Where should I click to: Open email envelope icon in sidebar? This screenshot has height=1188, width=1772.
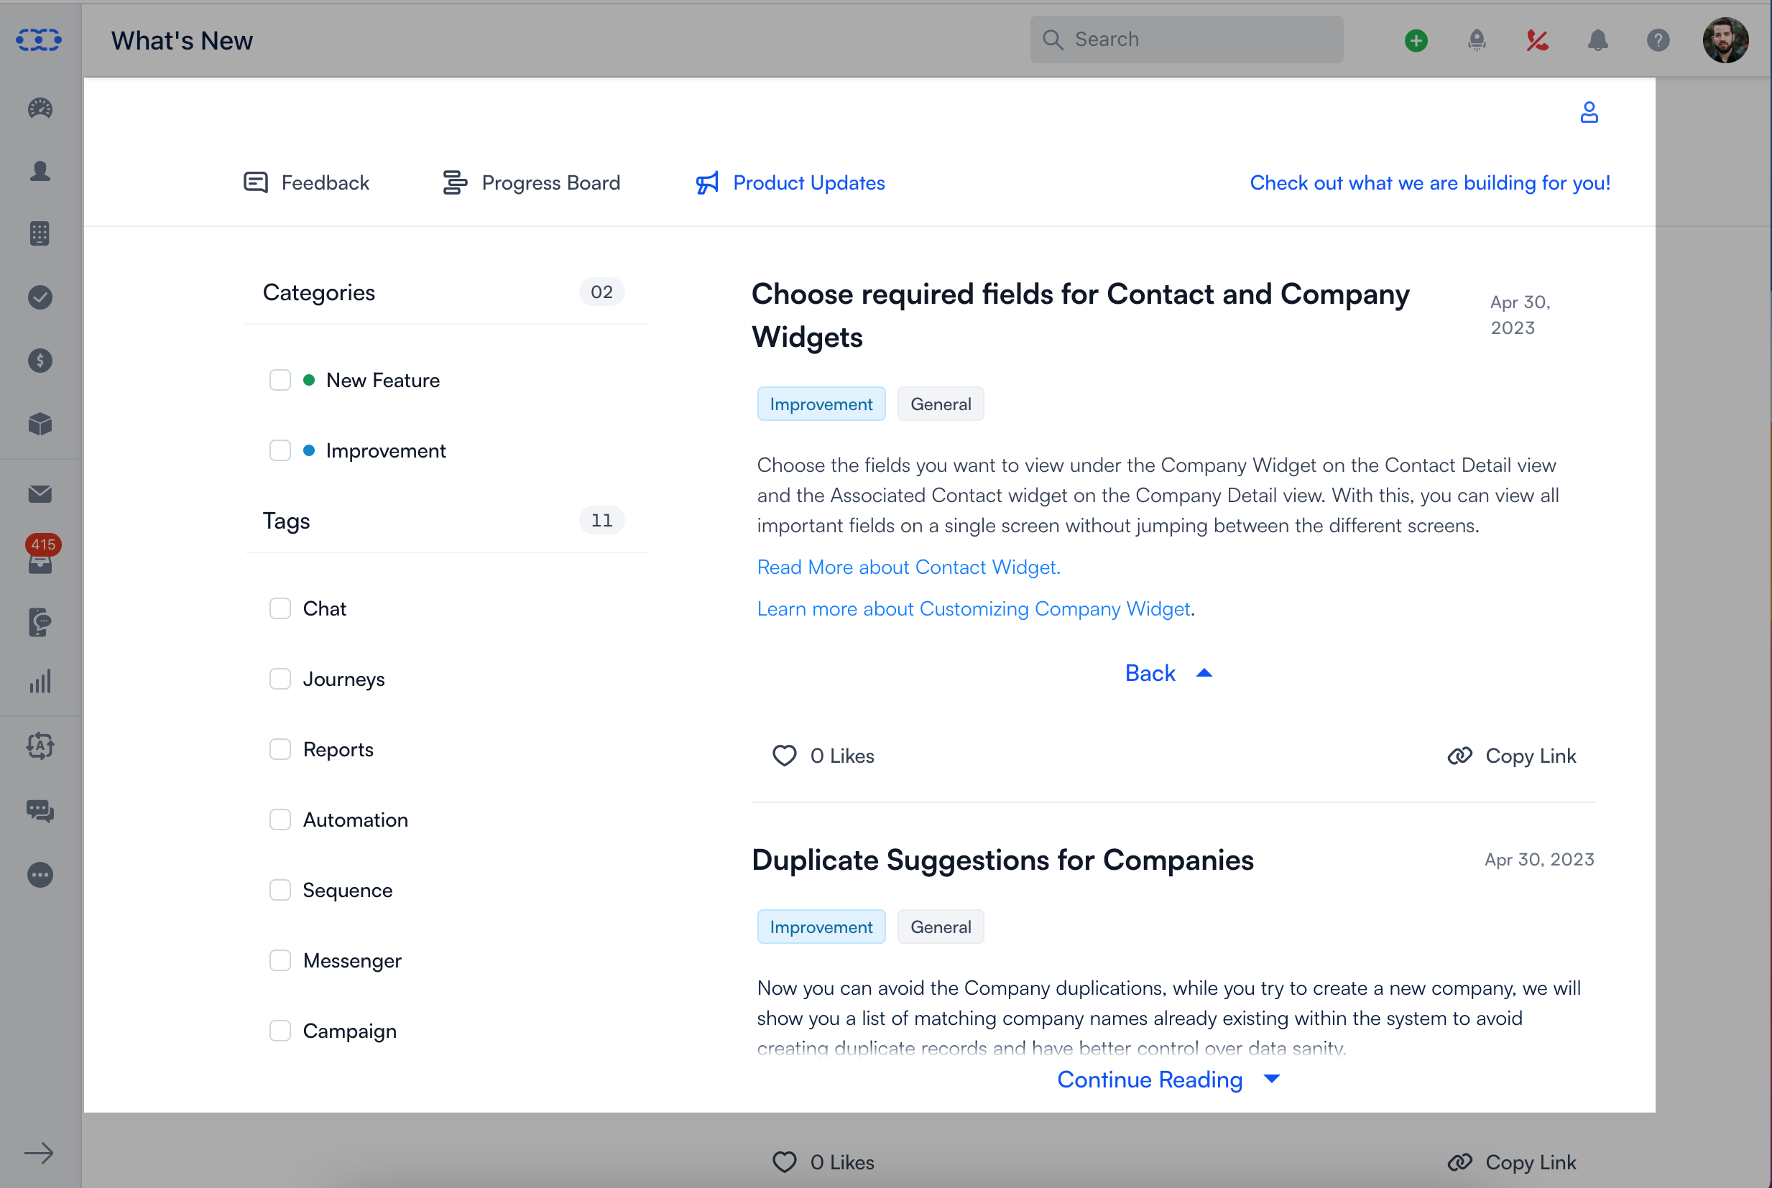40,494
